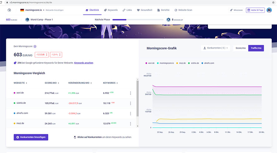Sort table by SCORE/MO column
The height and width of the screenshot is (153, 277).
[x=52, y=83]
